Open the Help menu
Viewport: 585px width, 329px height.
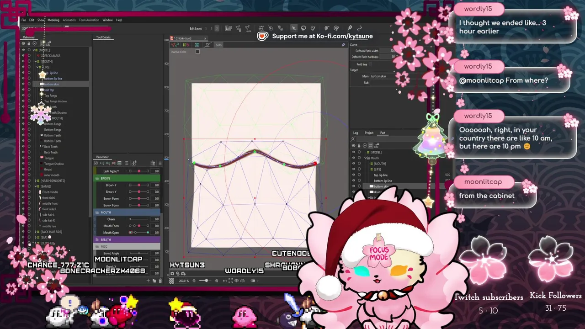point(119,20)
